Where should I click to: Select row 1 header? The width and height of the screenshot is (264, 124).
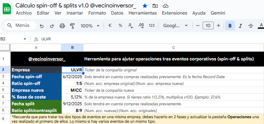click(5, 59)
